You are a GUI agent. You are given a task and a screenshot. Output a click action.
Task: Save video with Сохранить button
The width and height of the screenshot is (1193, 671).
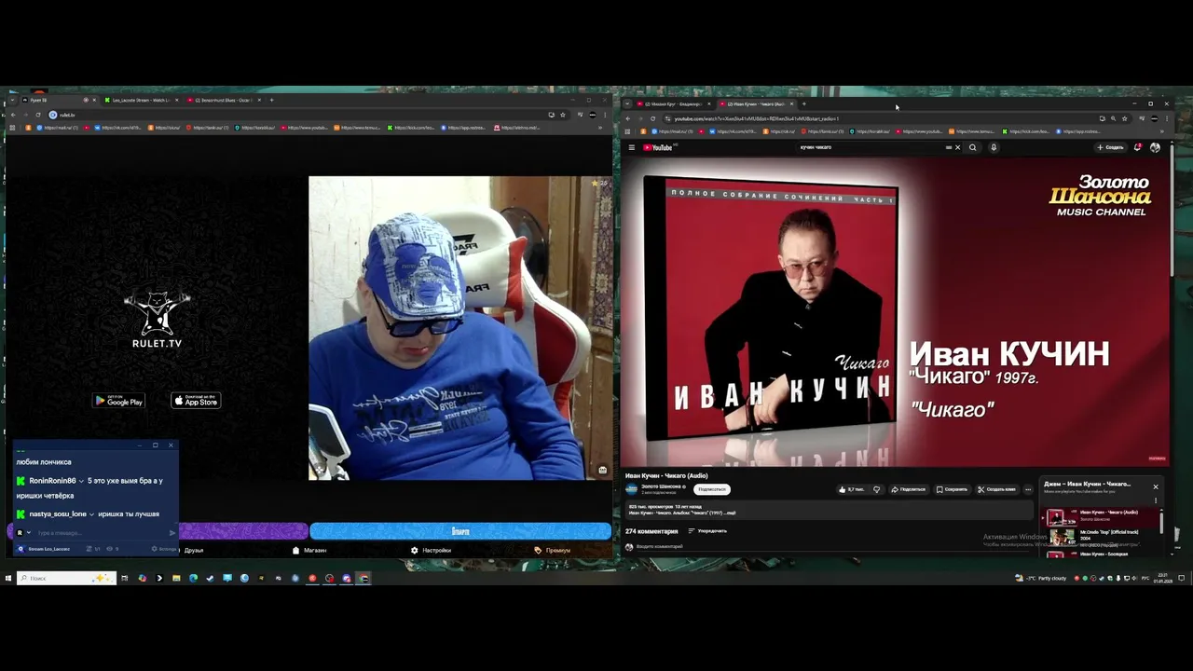[x=952, y=489]
